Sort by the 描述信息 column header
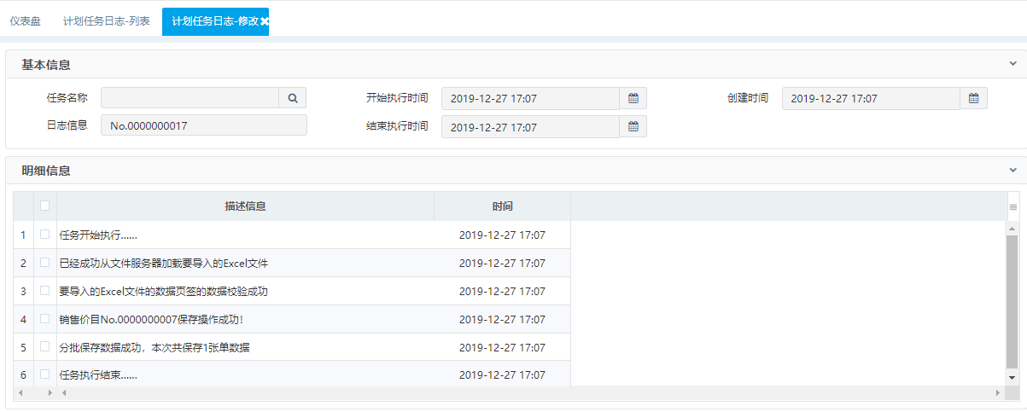1027x412 pixels. coord(245,206)
